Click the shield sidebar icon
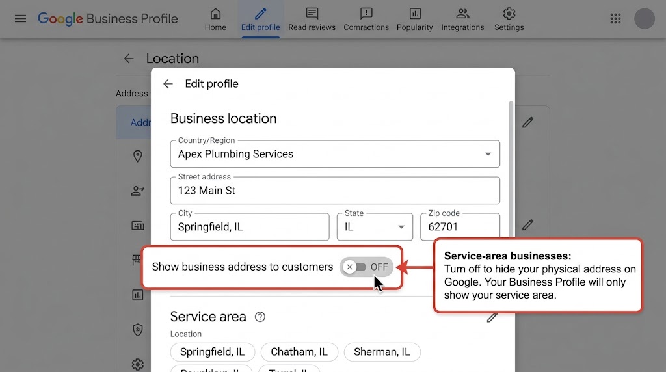 click(138, 330)
